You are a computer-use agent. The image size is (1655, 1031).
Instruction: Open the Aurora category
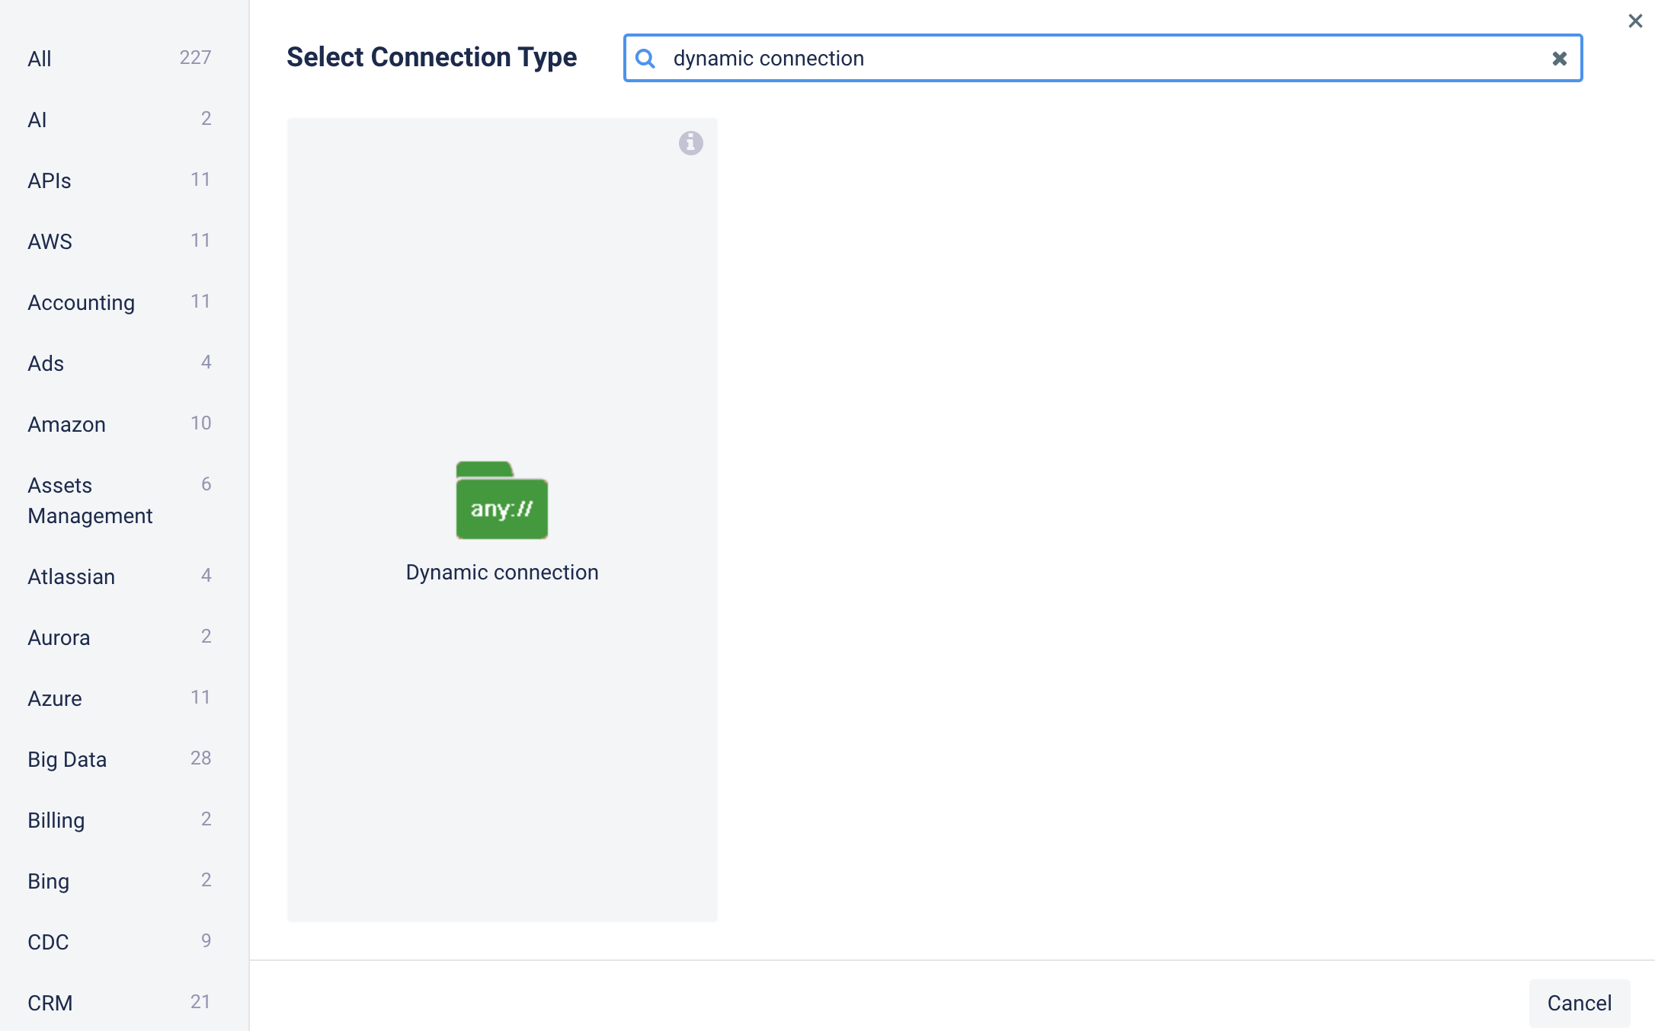(x=120, y=637)
